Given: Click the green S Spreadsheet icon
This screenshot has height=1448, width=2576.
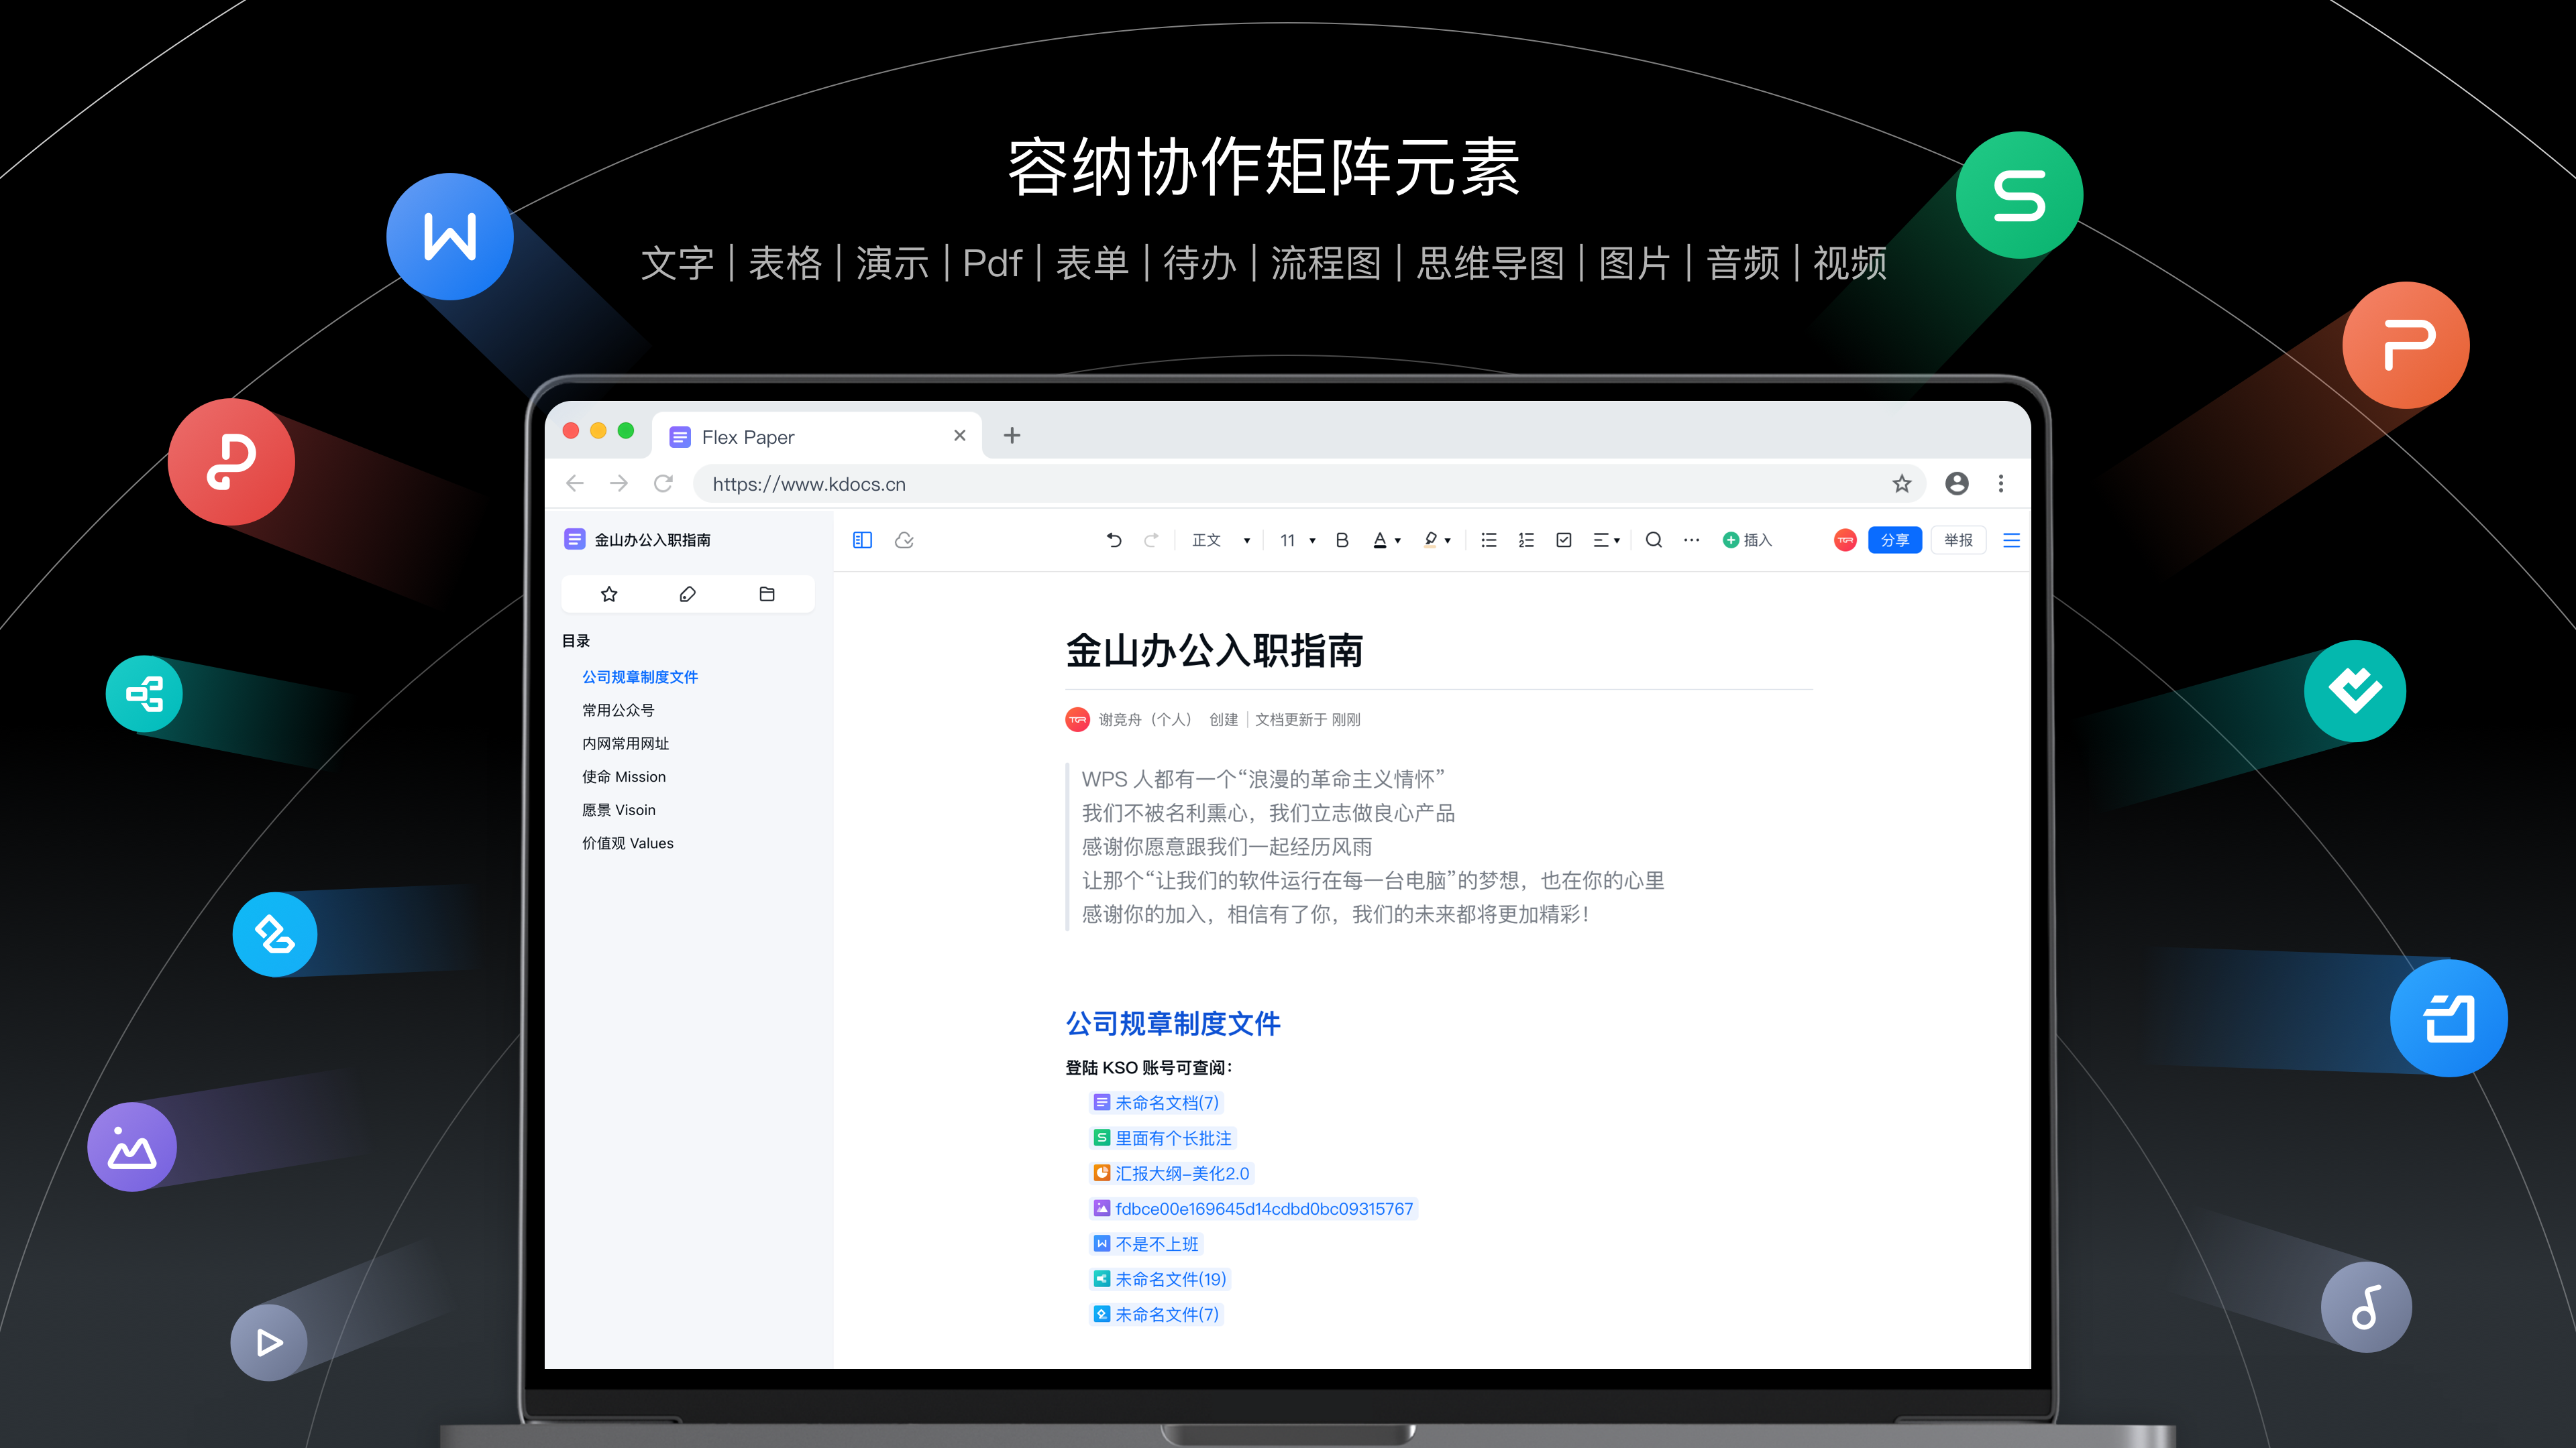Looking at the screenshot, I should coord(2019,195).
